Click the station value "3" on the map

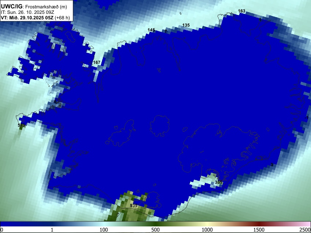pyautogui.click(x=272, y=165)
